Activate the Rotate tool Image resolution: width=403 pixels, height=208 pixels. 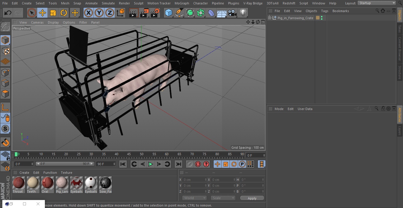pyautogui.click(x=64, y=13)
